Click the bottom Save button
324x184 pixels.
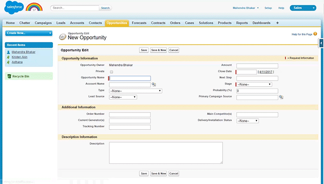pos(144,173)
